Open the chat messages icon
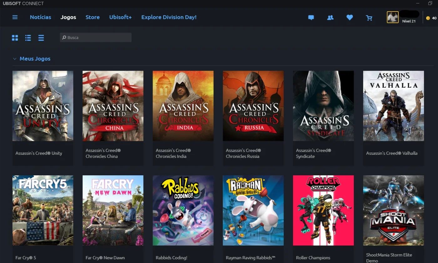Image resolution: width=438 pixels, height=263 pixels. point(311,18)
